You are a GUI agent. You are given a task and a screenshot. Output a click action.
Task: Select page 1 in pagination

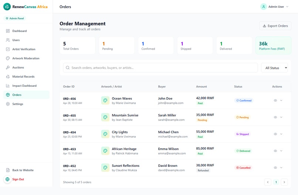click(276, 182)
